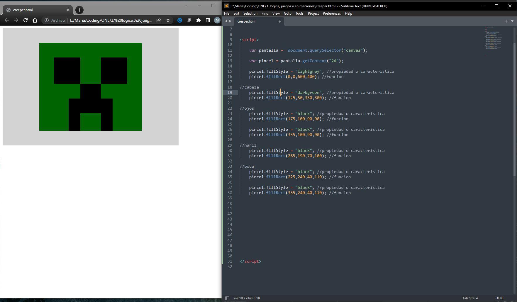Click the opening <script> tag

249,40
